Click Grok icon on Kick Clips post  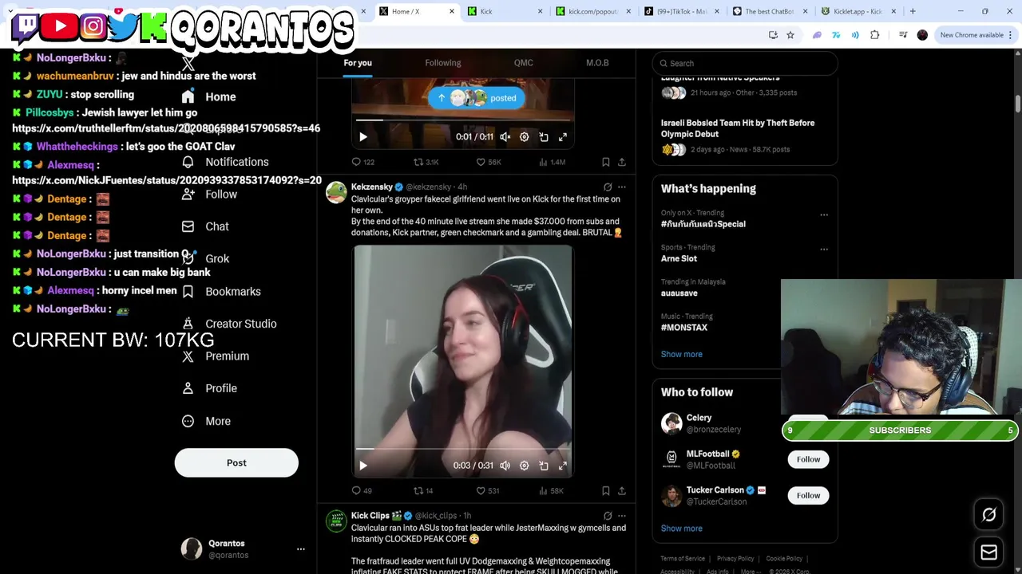[608, 516]
